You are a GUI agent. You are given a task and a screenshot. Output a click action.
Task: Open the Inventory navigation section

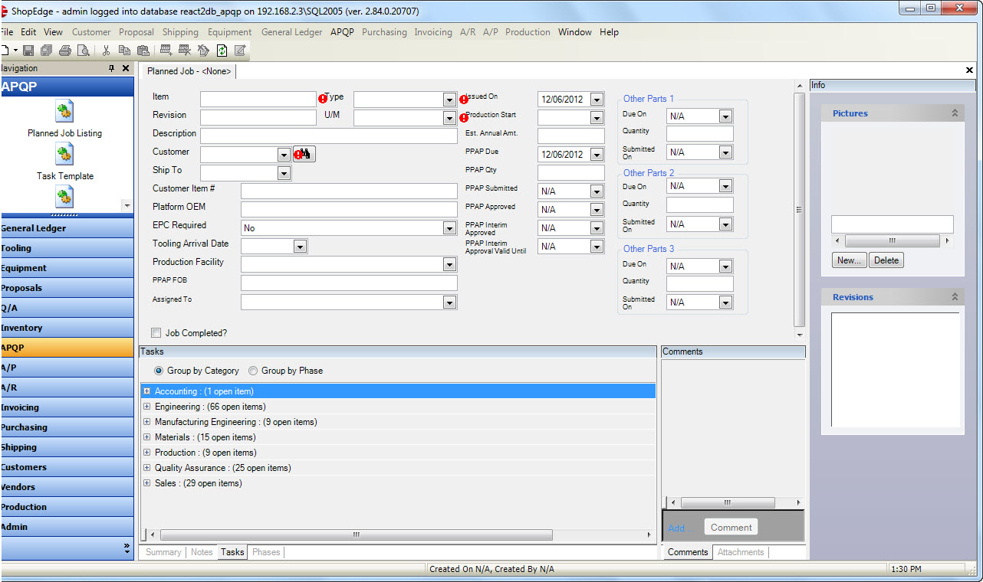click(x=67, y=328)
